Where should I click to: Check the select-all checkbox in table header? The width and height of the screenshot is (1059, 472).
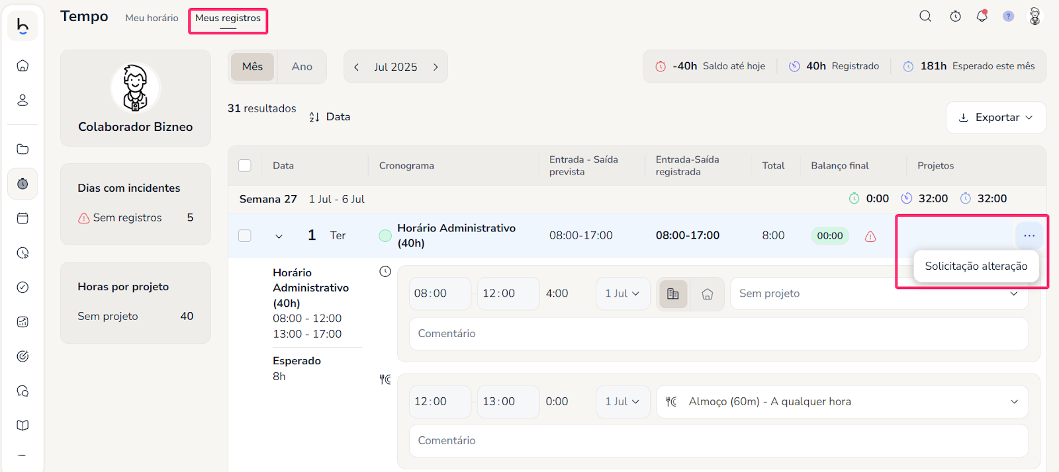click(x=245, y=165)
